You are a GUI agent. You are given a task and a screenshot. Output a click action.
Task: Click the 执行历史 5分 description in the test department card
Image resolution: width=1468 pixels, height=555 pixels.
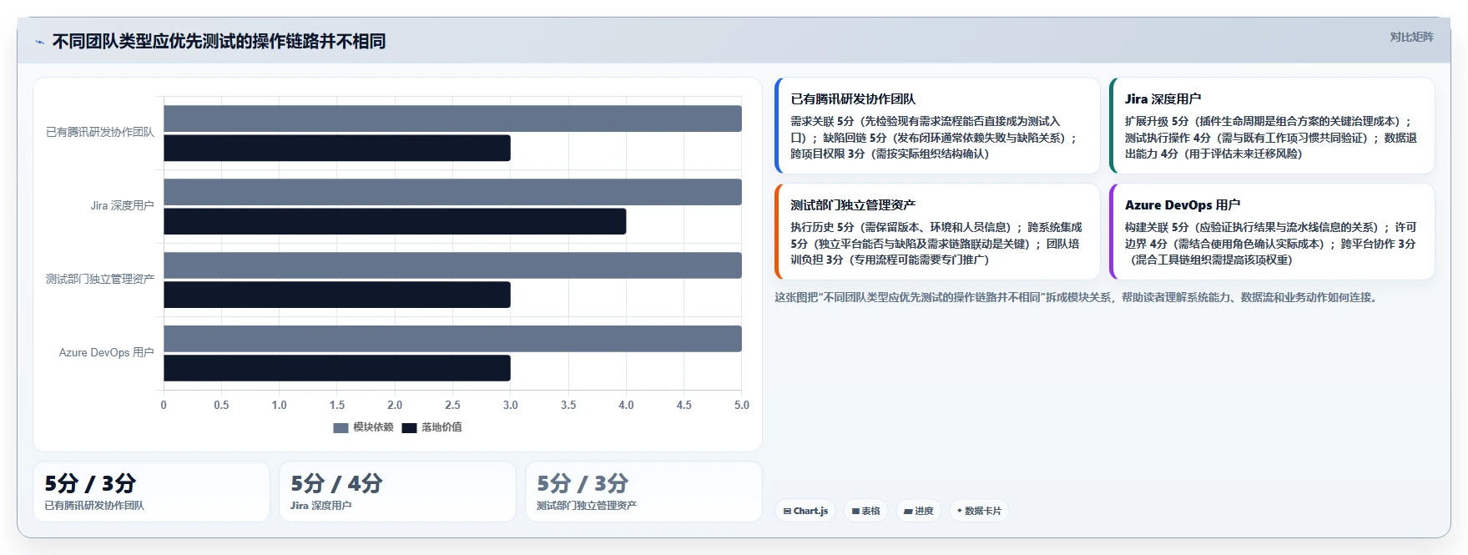coord(936,244)
